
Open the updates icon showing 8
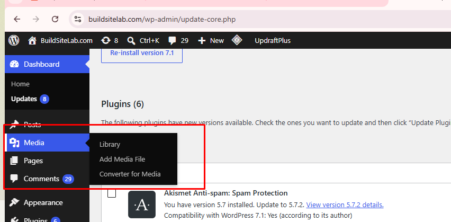click(x=105, y=41)
